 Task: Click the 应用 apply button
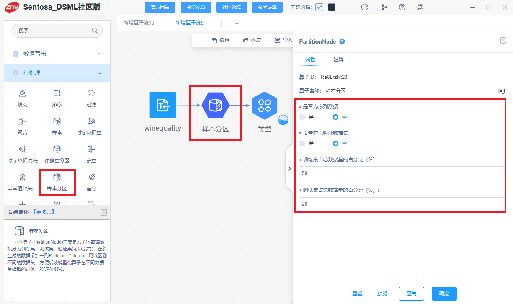(412, 294)
